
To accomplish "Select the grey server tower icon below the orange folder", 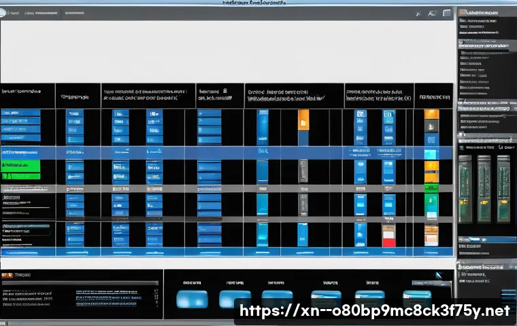I will pos(303,170).
